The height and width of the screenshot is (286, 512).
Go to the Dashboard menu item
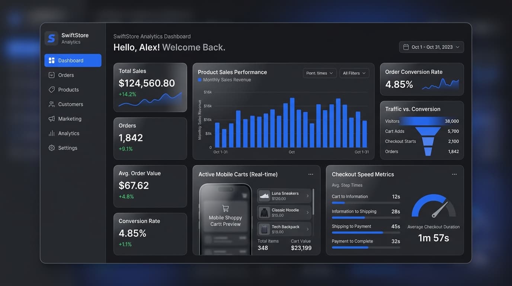73,60
